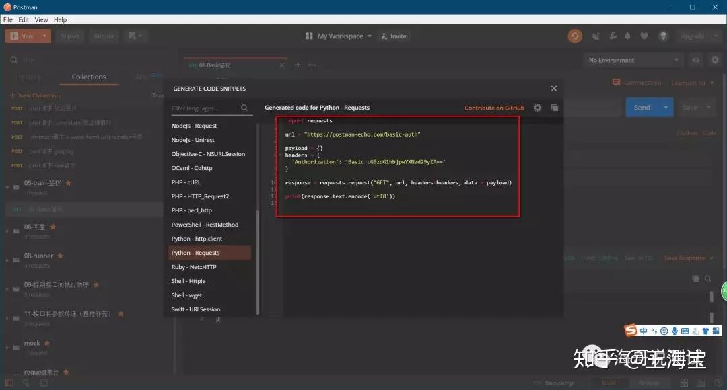Click the orange sync status icon
Image resolution: width=727 pixels, height=390 pixels.
575,36
